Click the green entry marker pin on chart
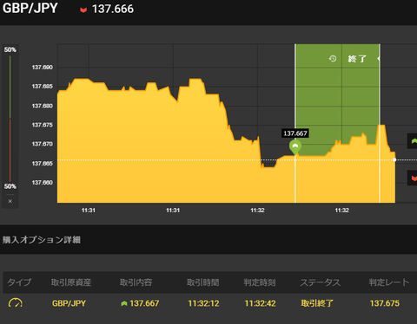417x324 pixels. tap(295, 147)
